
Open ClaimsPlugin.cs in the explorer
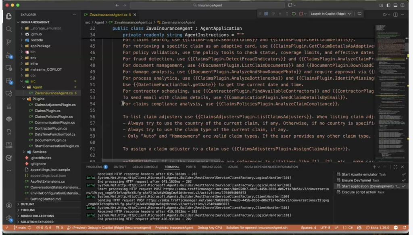(47, 111)
